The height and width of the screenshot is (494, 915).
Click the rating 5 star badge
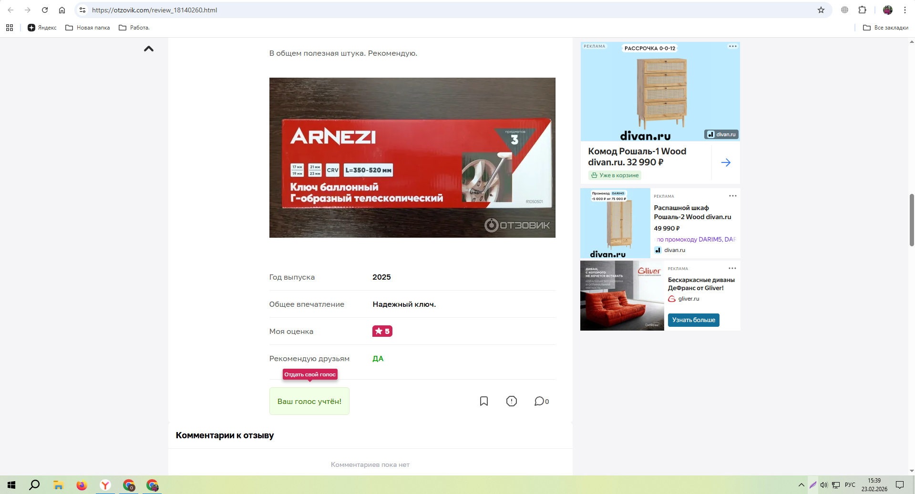click(382, 331)
